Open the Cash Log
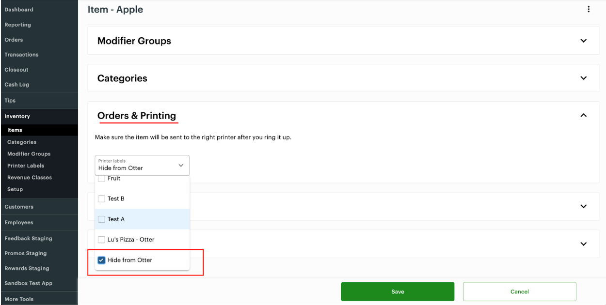The height and width of the screenshot is (305, 606). pos(18,84)
